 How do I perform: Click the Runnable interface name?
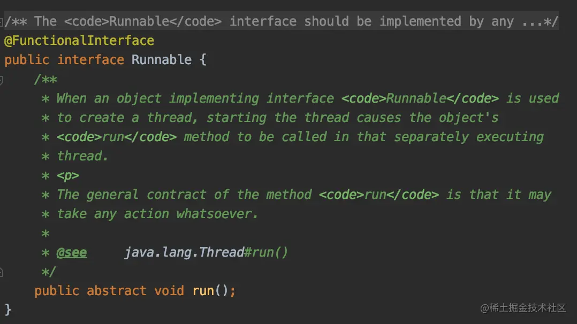click(161, 60)
